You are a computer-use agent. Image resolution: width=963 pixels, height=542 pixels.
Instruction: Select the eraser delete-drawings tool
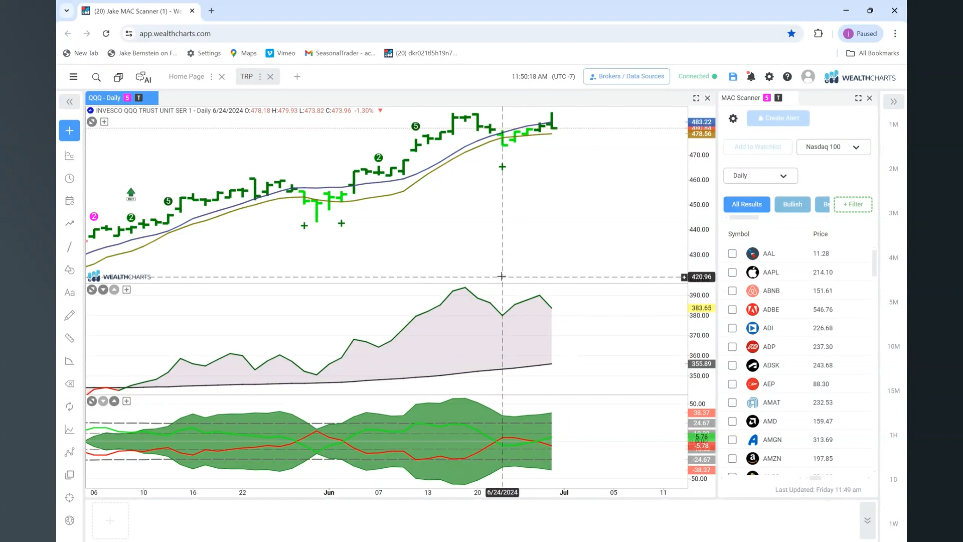click(70, 384)
